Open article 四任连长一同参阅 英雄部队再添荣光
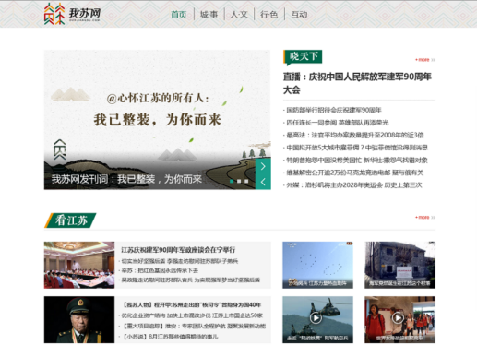The image size is (477, 357). tap(338, 123)
